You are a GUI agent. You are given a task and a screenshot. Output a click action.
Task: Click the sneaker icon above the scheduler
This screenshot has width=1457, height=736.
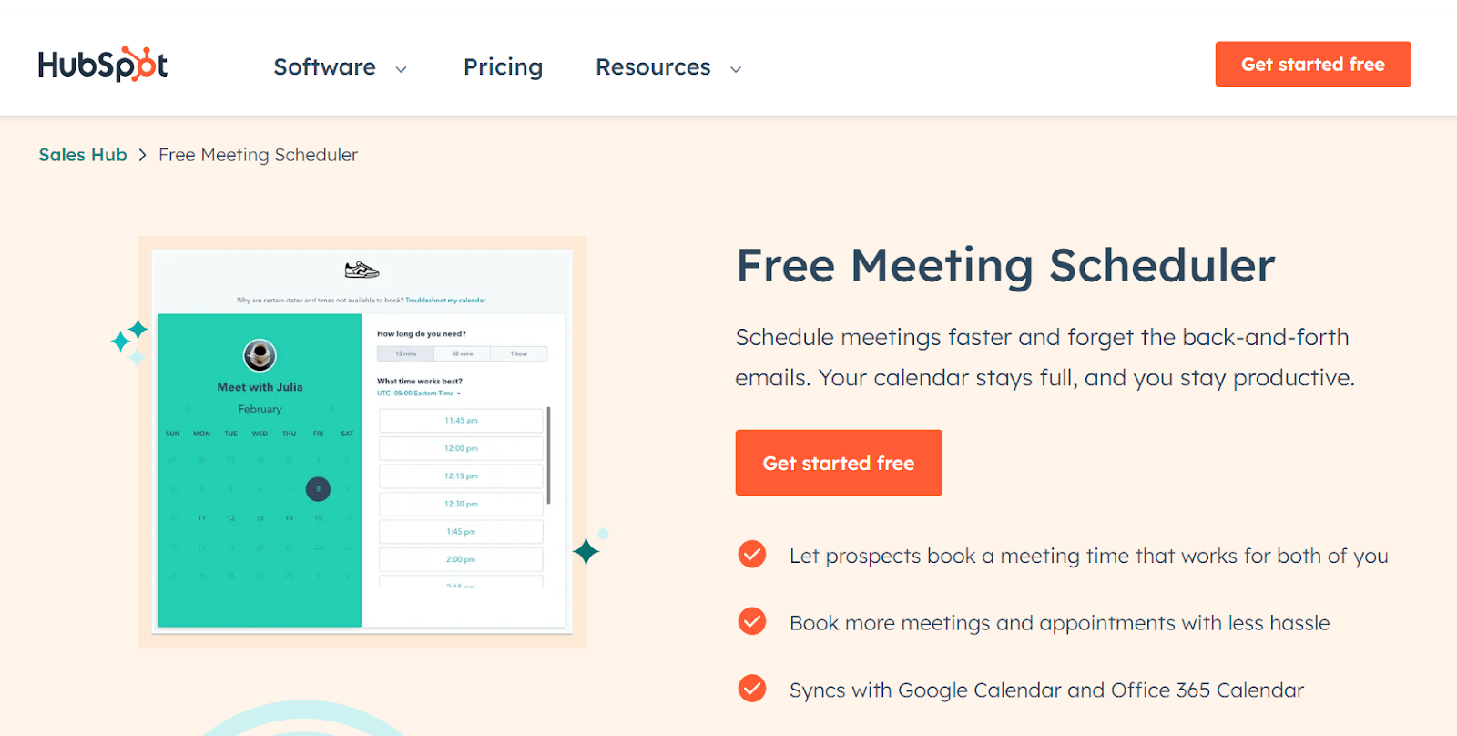[360, 270]
